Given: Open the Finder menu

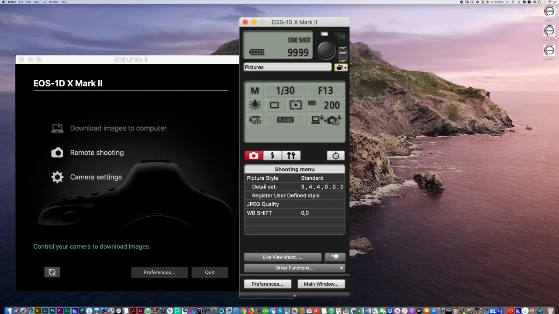Looking at the screenshot, I should pos(12,2).
